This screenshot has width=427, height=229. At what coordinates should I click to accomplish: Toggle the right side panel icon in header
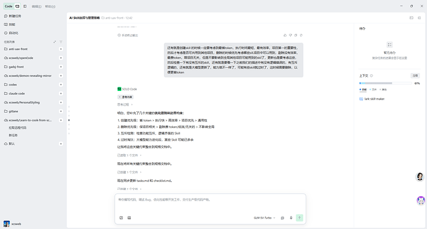coord(420,18)
